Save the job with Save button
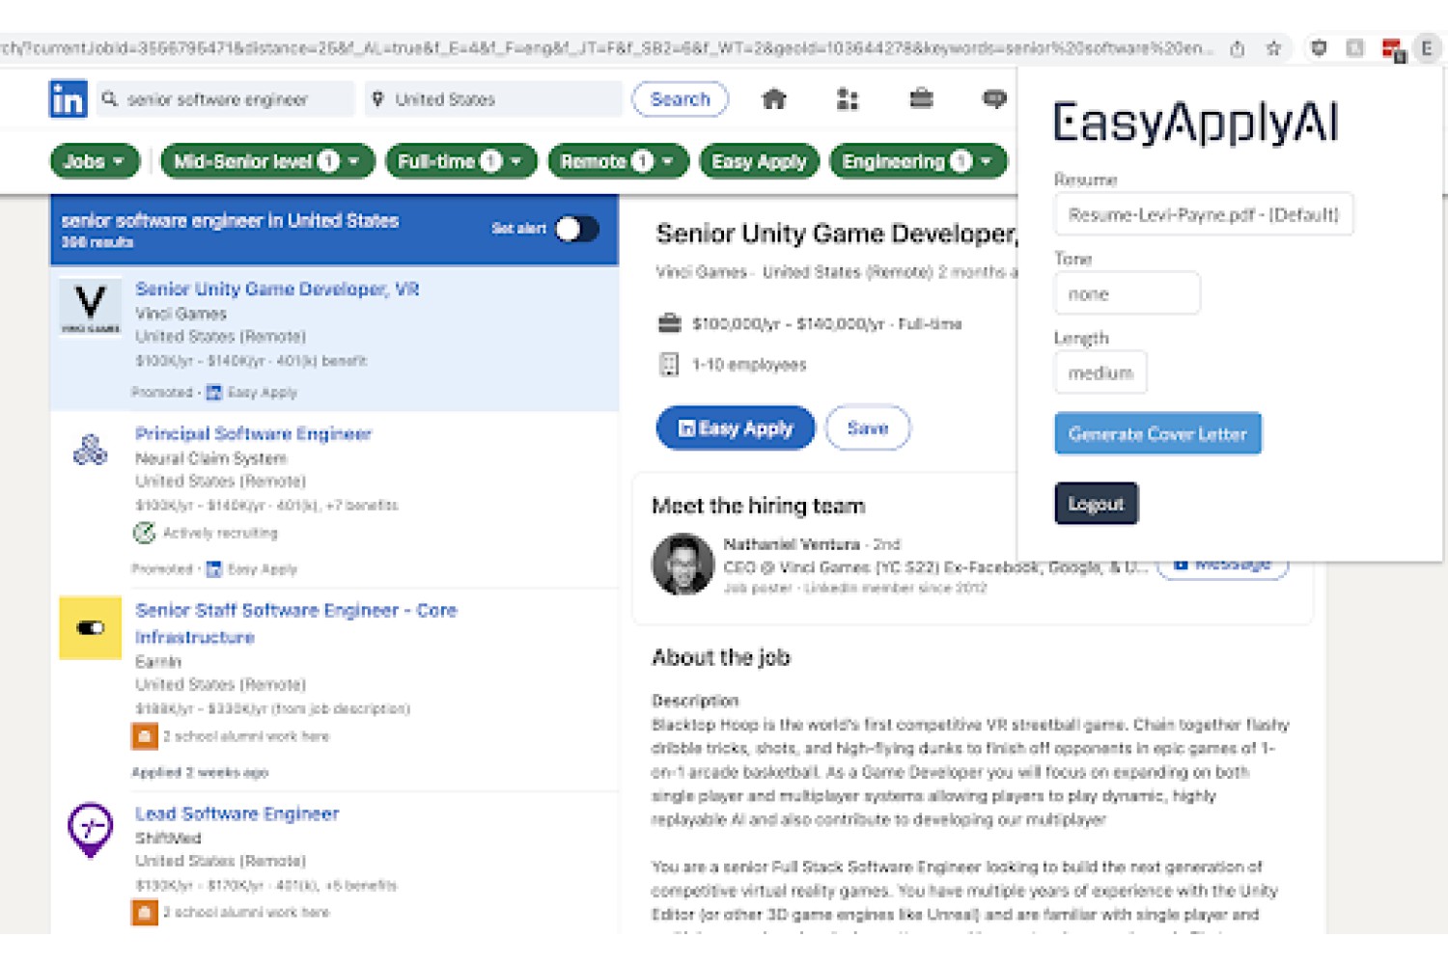 tap(867, 428)
